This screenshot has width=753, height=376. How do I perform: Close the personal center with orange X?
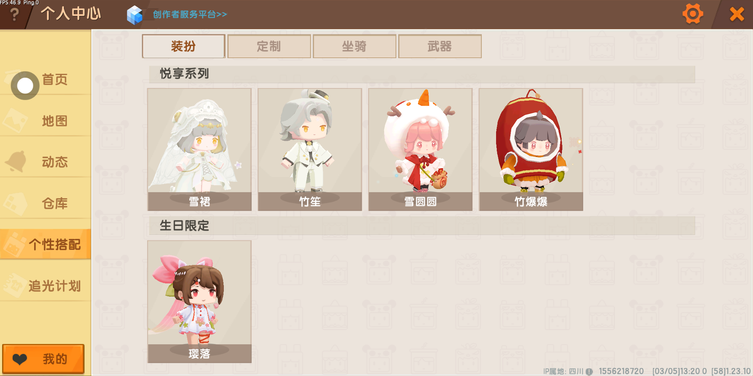(737, 14)
